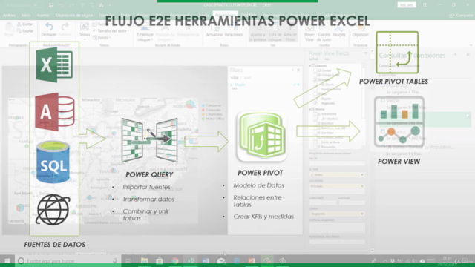Open the COLOR Segmento dropdown
Viewport: 475px width, 267px height.
pos(362,214)
